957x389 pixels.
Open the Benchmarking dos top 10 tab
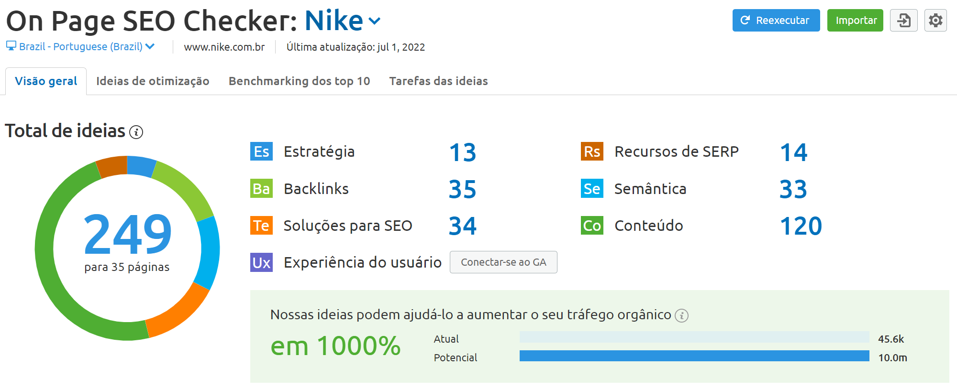click(300, 81)
